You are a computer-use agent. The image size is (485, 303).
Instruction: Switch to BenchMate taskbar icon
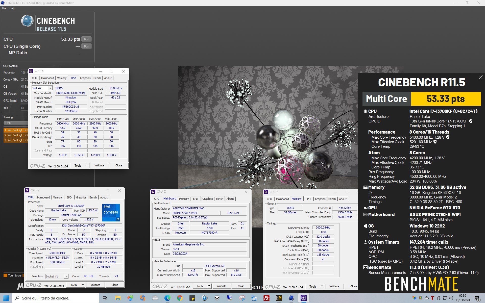click(279, 298)
